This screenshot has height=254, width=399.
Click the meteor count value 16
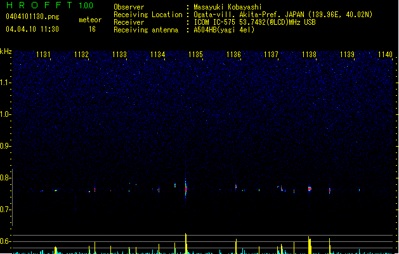pyautogui.click(x=92, y=29)
